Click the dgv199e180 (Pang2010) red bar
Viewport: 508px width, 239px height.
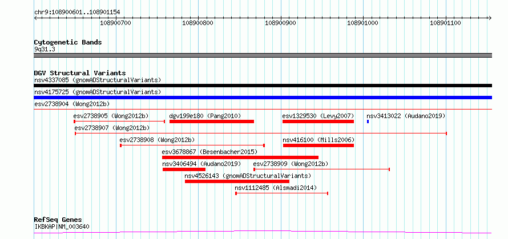coord(212,121)
